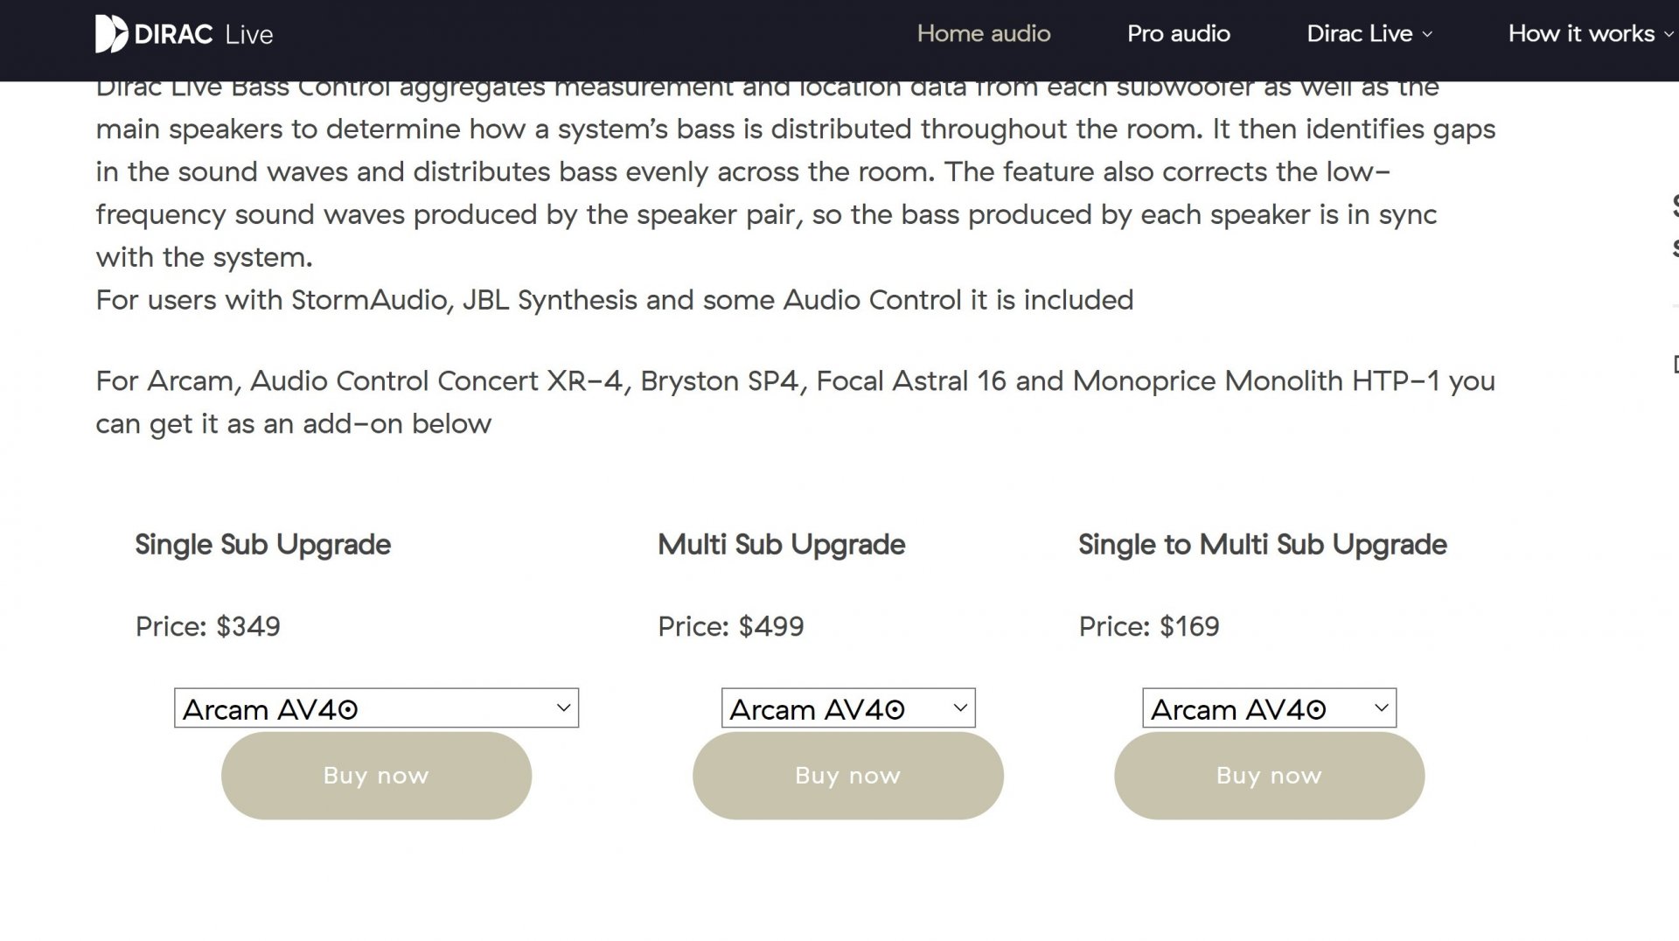The width and height of the screenshot is (1679, 941).
Task: Click the StormAudio, JBL Synthesis included line
Action: tap(614, 300)
